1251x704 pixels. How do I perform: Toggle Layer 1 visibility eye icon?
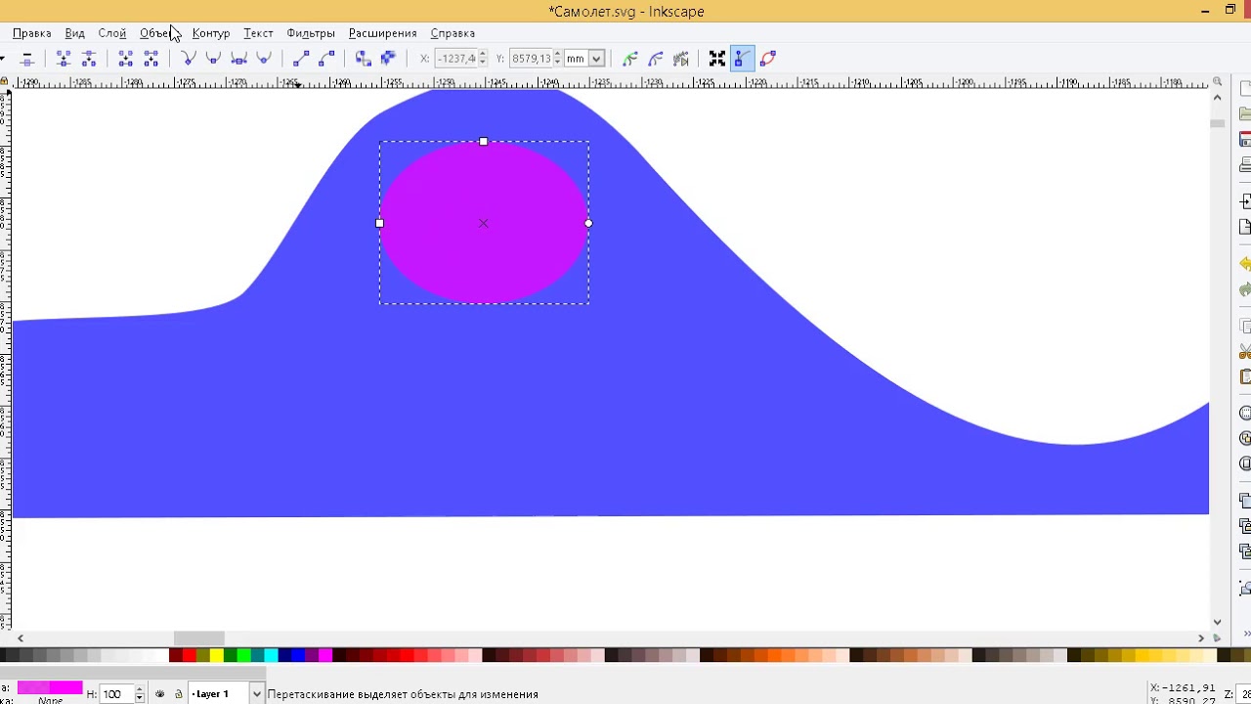pyautogui.click(x=159, y=694)
